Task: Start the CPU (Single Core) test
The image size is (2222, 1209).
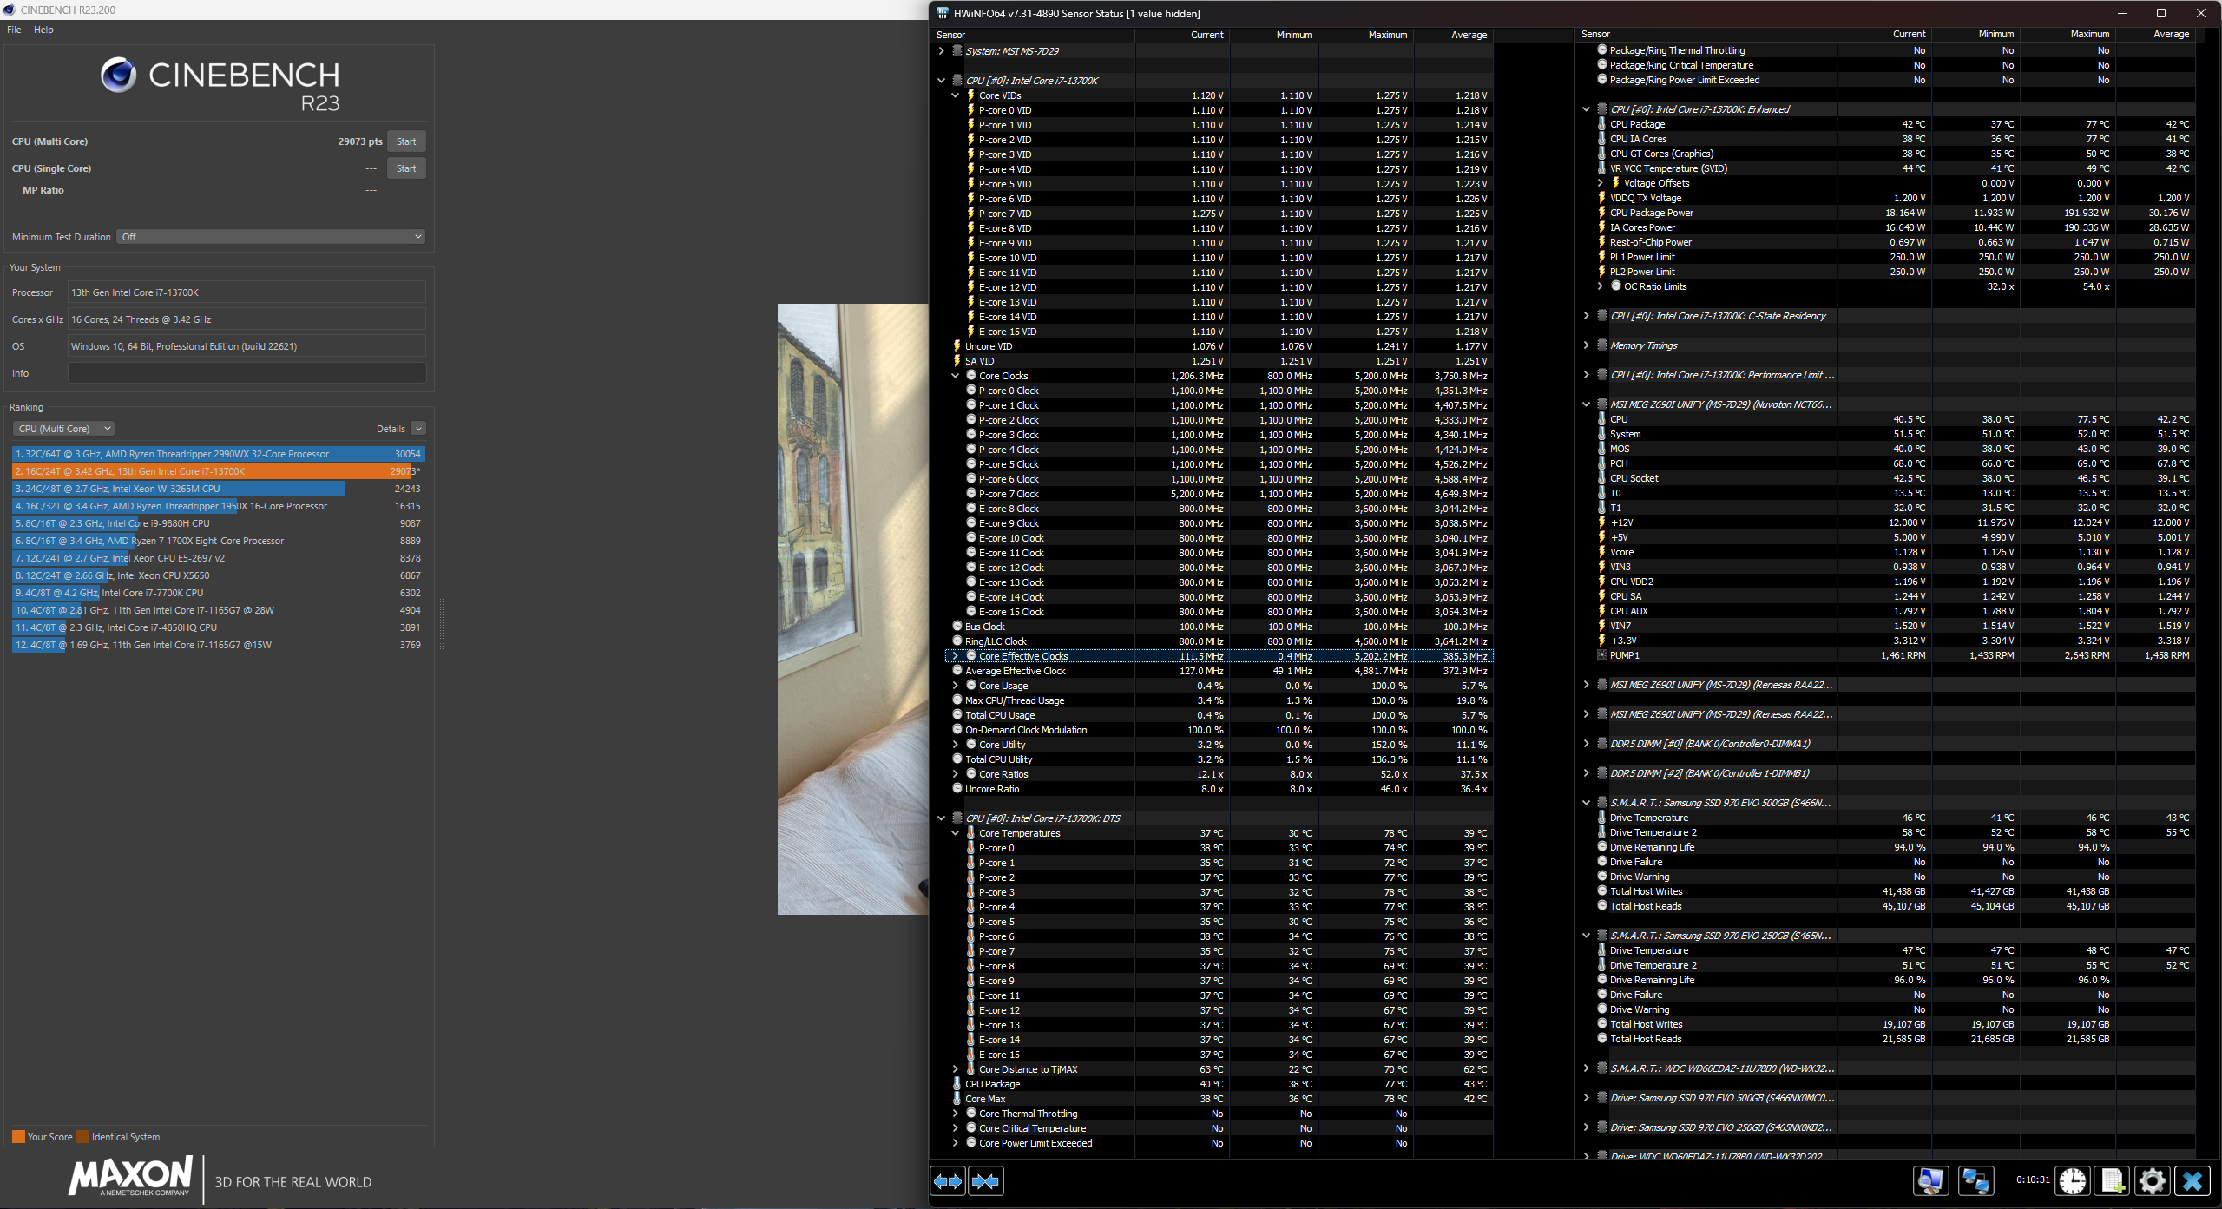Action: click(x=406, y=168)
